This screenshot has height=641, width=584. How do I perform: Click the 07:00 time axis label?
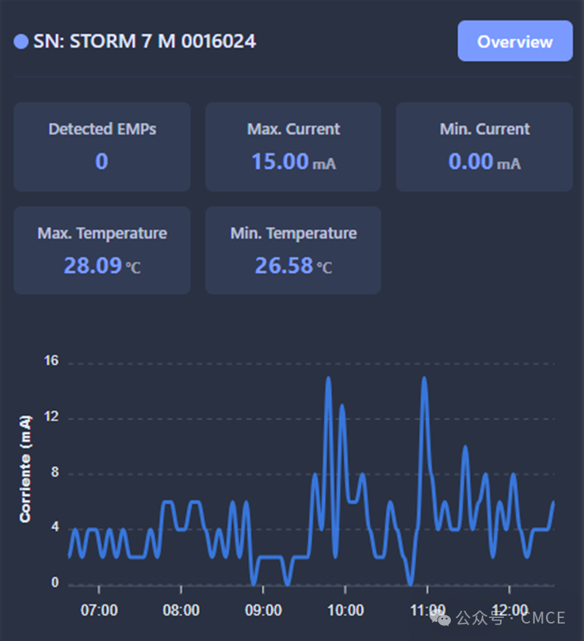point(99,610)
